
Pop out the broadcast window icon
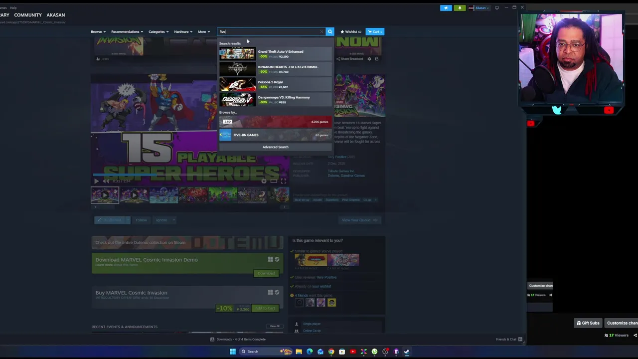coord(377,59)
